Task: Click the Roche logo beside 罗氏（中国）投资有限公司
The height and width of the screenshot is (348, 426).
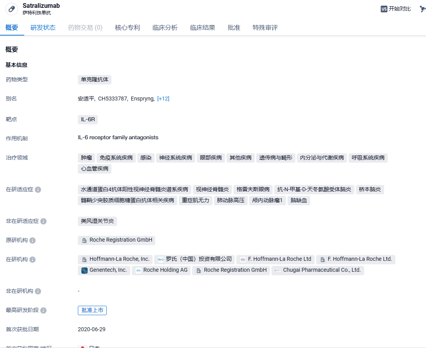Action: pyautogui.click(x=161, y=260)
